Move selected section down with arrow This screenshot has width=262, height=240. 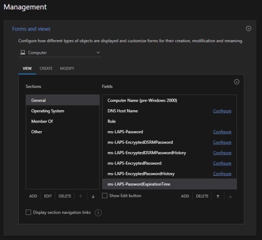(93, 196)
